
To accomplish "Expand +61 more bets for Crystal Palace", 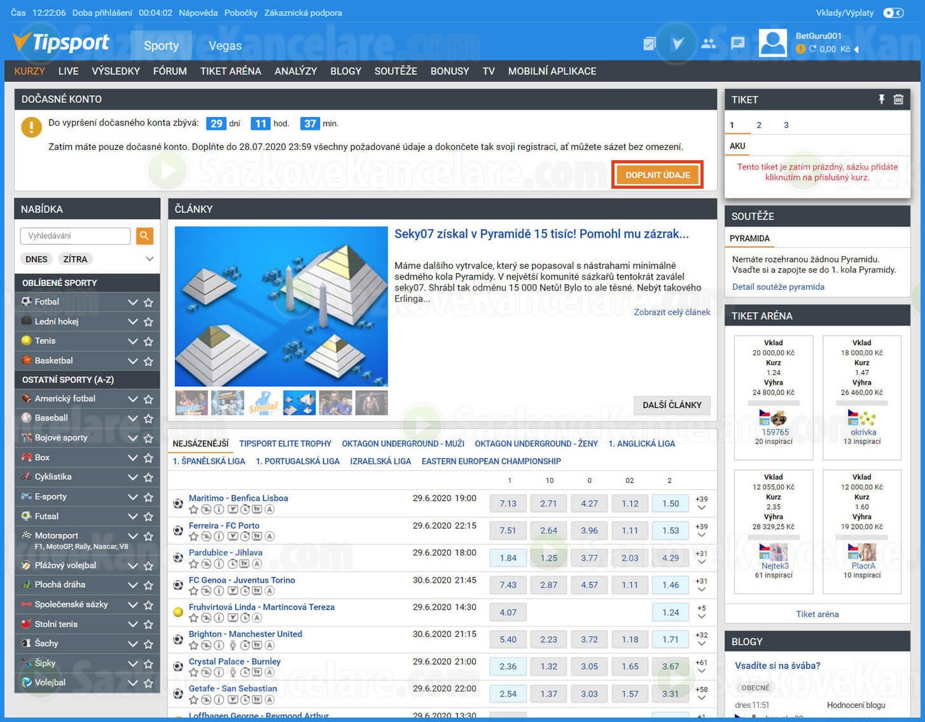I will [702, 667].
